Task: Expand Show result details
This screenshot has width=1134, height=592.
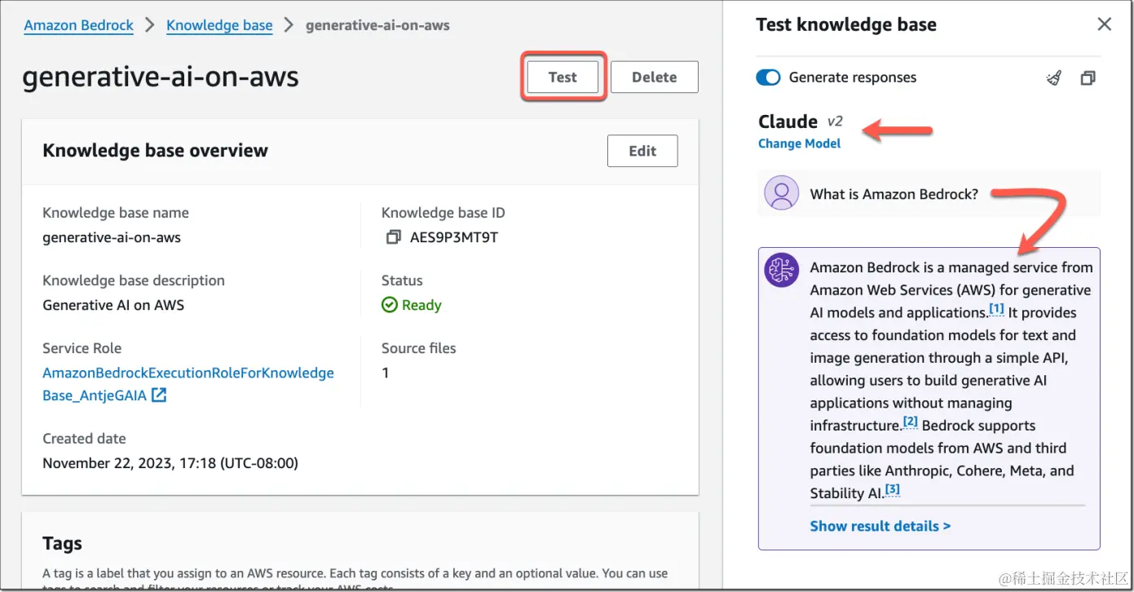Action: 880,526
